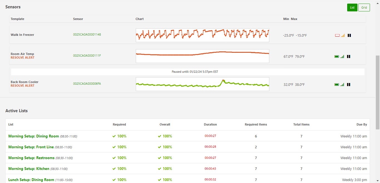The width and height of the screenshot is (380, 183).
Task: Click the Back Room Cooler chart
Action: pyautogui.click(x=202, y=84)
